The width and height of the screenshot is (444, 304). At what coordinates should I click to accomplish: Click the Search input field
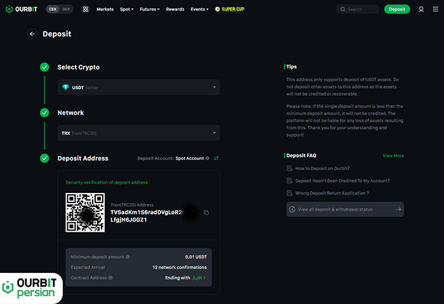tap(358, 9)
